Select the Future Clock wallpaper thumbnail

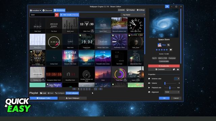click(x=86, y=42)
